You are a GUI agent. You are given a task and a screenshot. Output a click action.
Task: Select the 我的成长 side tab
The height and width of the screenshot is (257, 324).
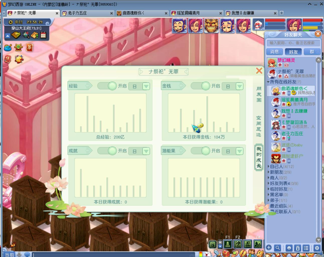coord(259,157)
